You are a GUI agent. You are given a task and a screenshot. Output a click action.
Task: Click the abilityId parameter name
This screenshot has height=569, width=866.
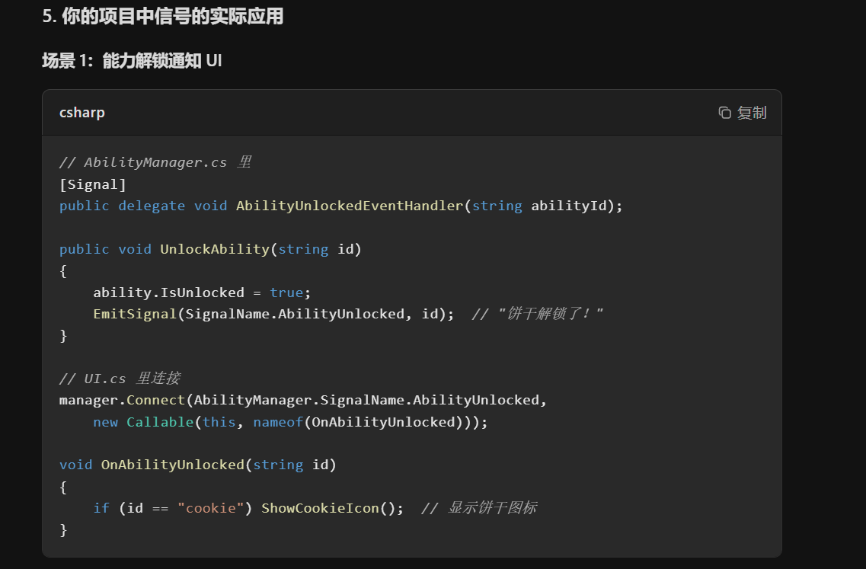coord(569,206)
